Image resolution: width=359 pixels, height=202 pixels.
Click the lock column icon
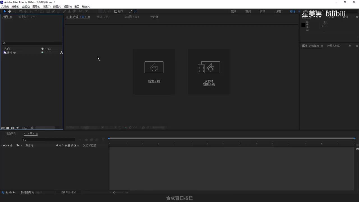(11, 145)
